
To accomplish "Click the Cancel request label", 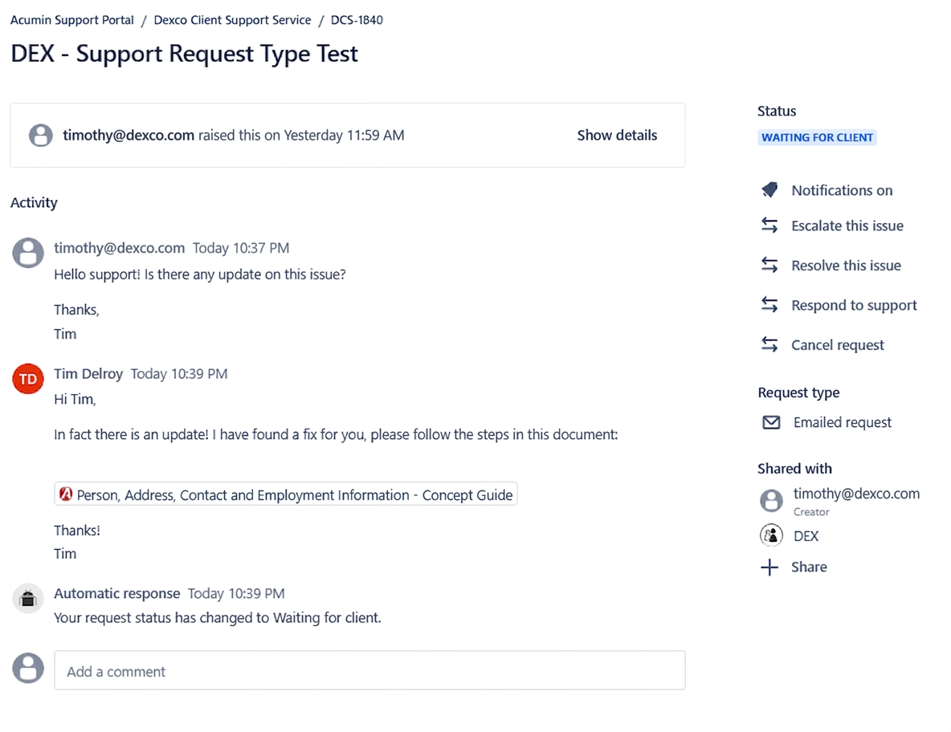I will tap(838, 345).
